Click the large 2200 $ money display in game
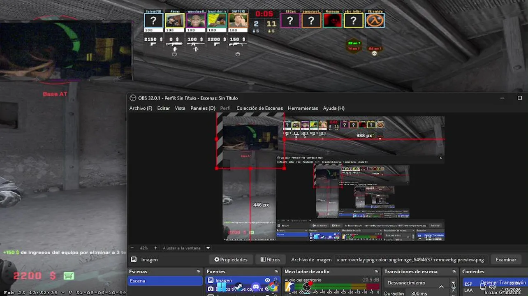 (x=35, y=276)
